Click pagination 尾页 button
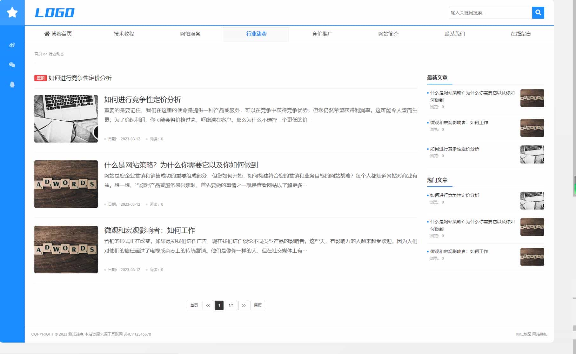Viewport: 576px width, 354px height. (258, 305)
